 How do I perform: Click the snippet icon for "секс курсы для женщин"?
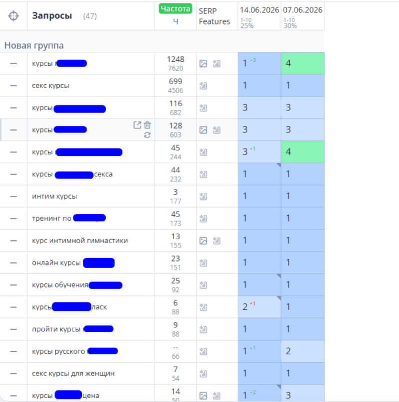coord(203,374)
